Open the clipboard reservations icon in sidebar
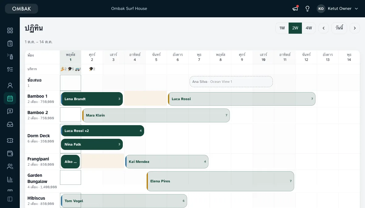The height and width of the screenshot is (208, 365). click(10, 44)
